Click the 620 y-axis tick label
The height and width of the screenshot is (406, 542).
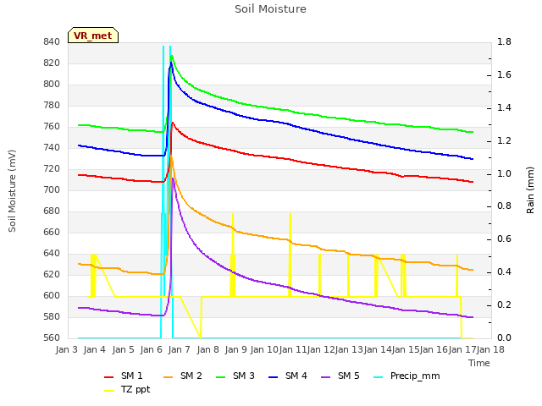[x=52, y=274]
